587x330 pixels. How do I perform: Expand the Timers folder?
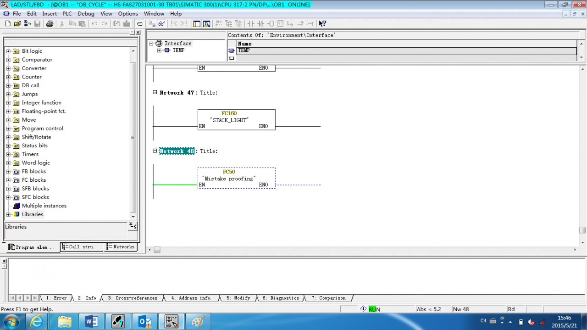coord(8,155)
